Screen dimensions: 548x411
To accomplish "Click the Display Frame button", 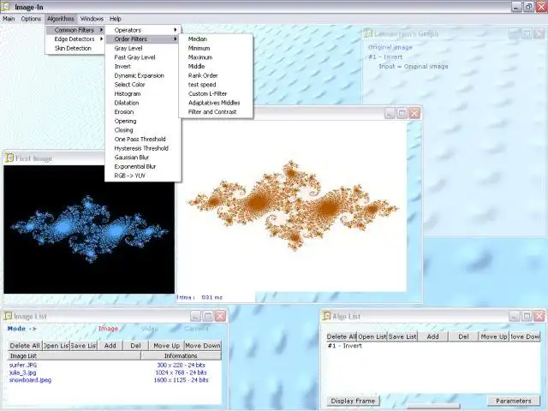I will coord(353,401).
